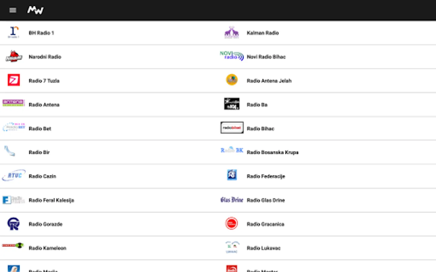Click the MW app logo
436x272 pixels.
(x=35, y=10)
